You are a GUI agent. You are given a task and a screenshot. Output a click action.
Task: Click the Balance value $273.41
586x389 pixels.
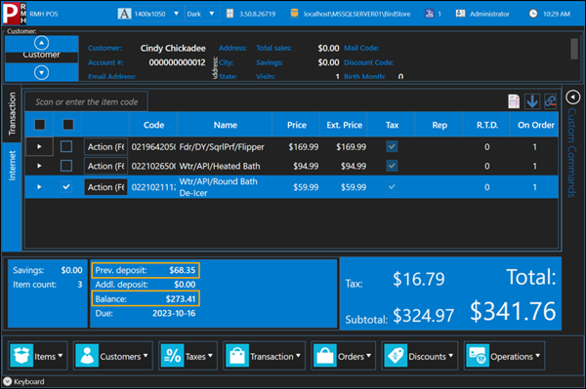(x=181, y=298)
